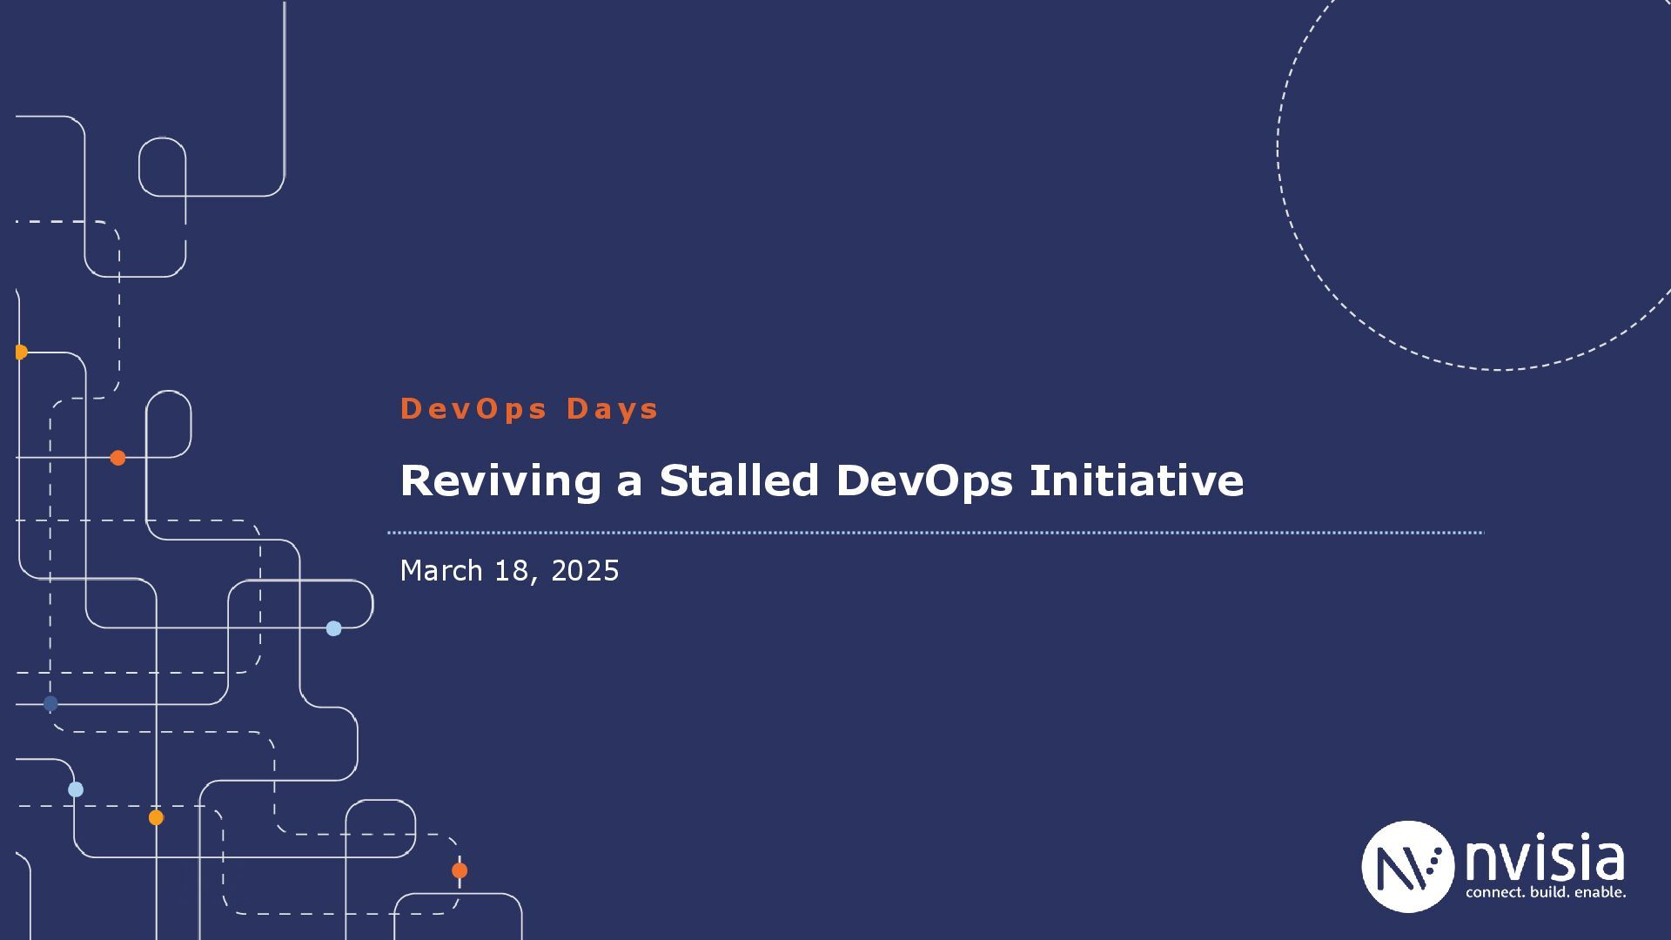Click the dark blue dot on circuit lines
The width and height of the screenshot is (1671, 940).
click(x=50, y=703)
